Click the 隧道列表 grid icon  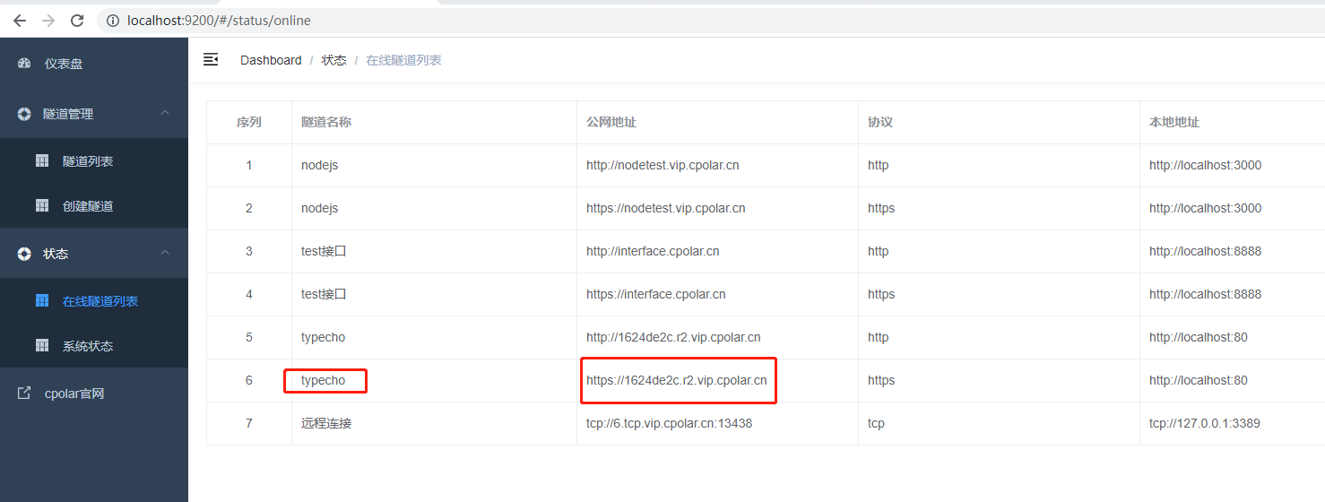[41, 160]
